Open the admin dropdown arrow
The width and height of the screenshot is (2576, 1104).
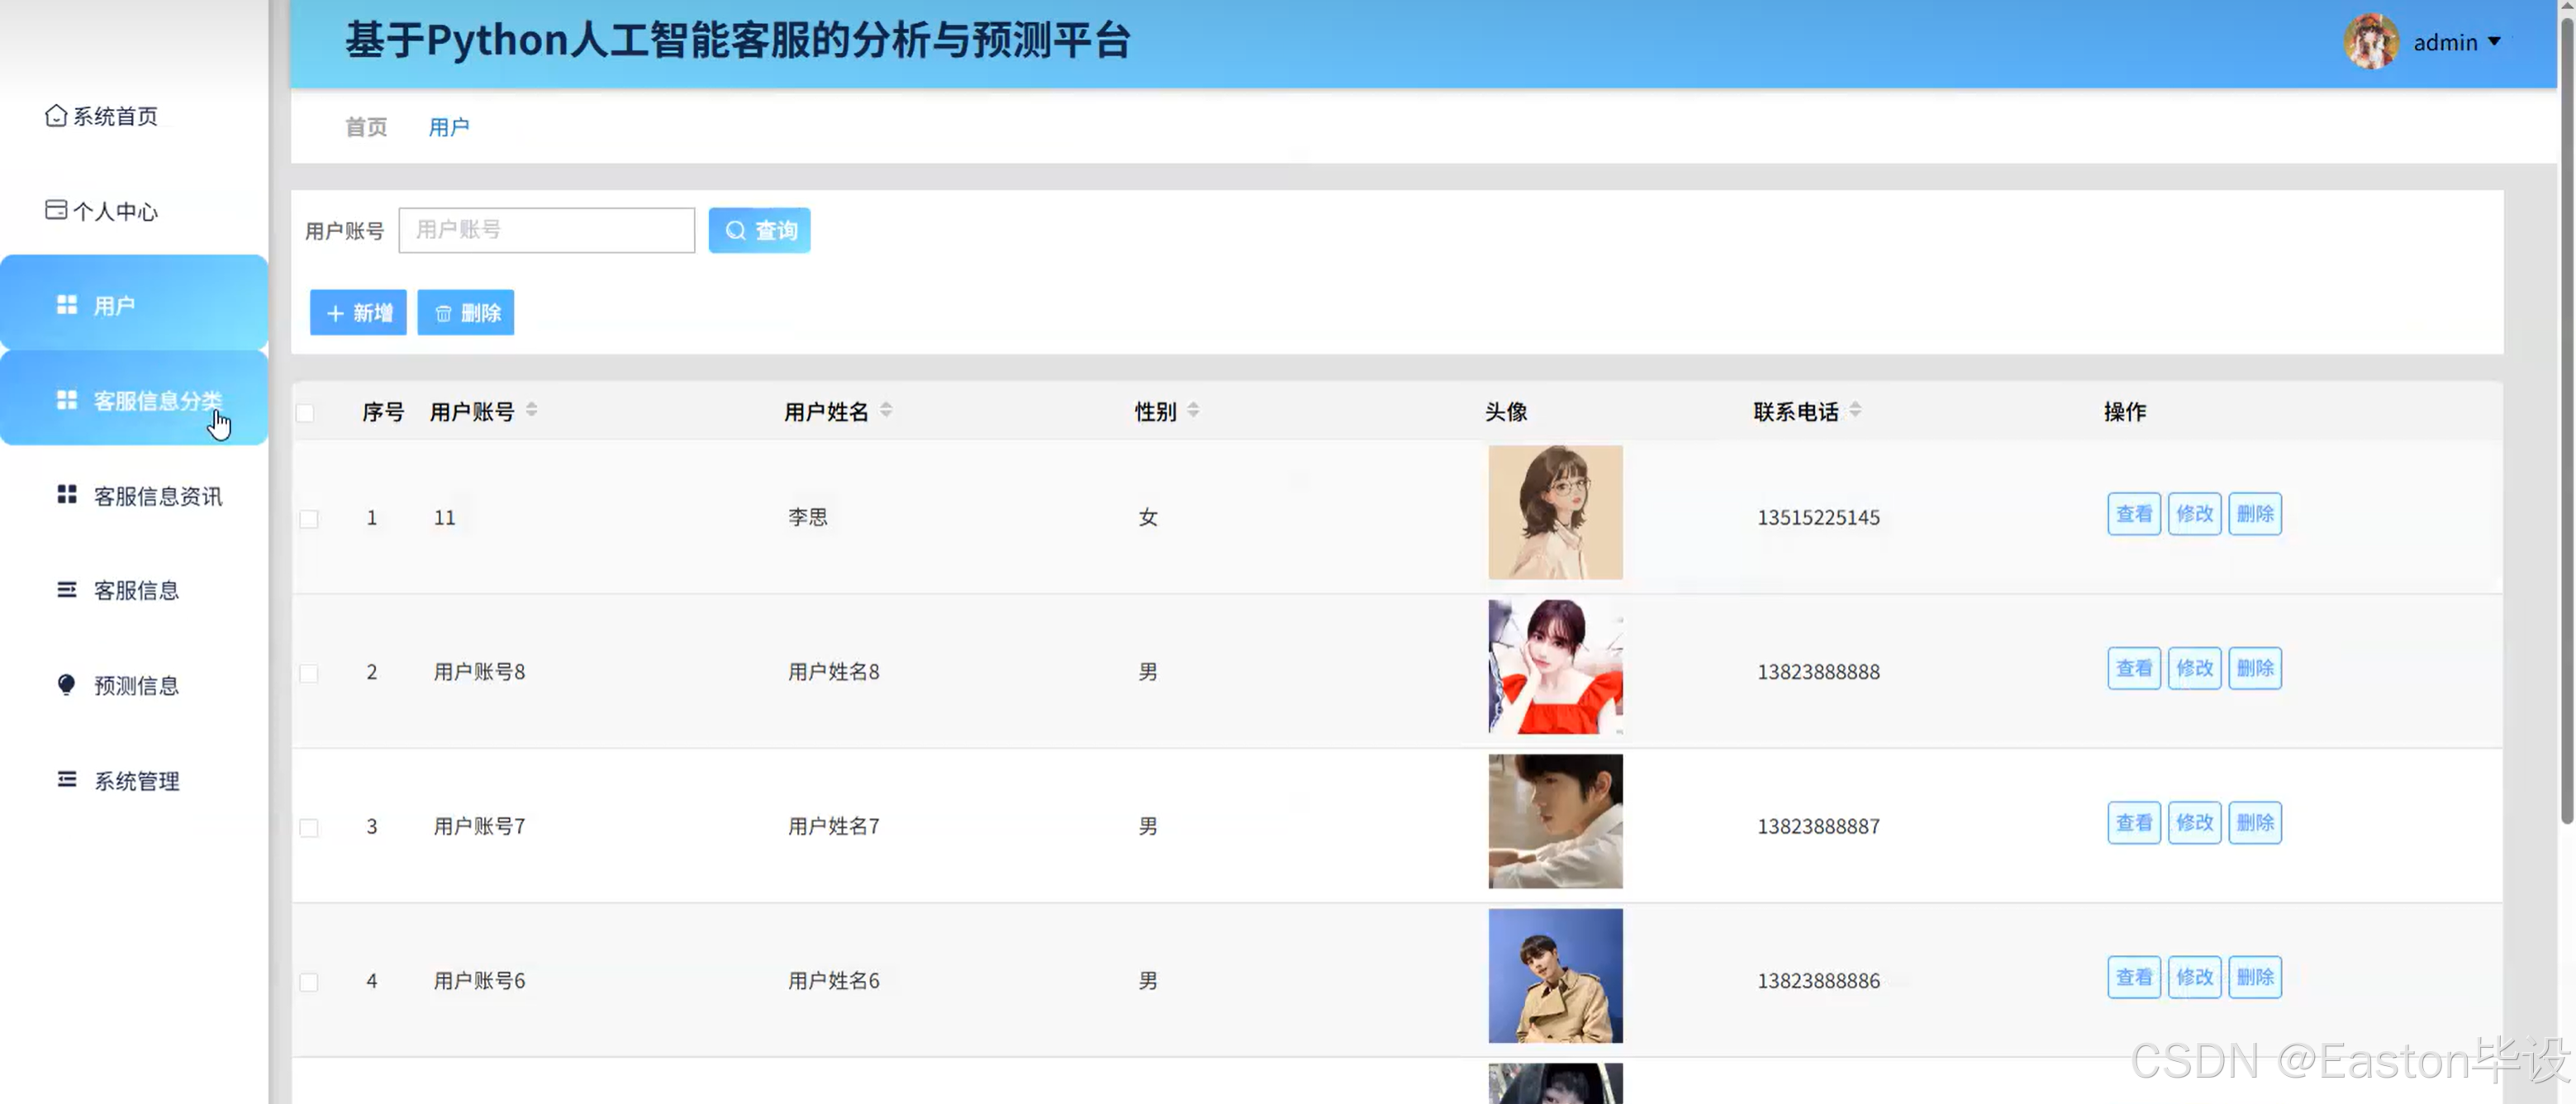pos(2494,42)
